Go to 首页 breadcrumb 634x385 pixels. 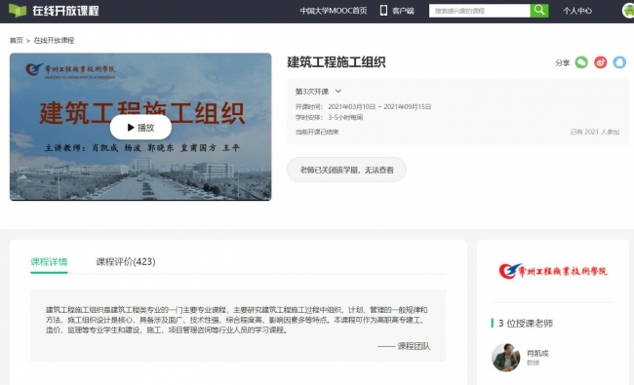[x=17, y=40]
